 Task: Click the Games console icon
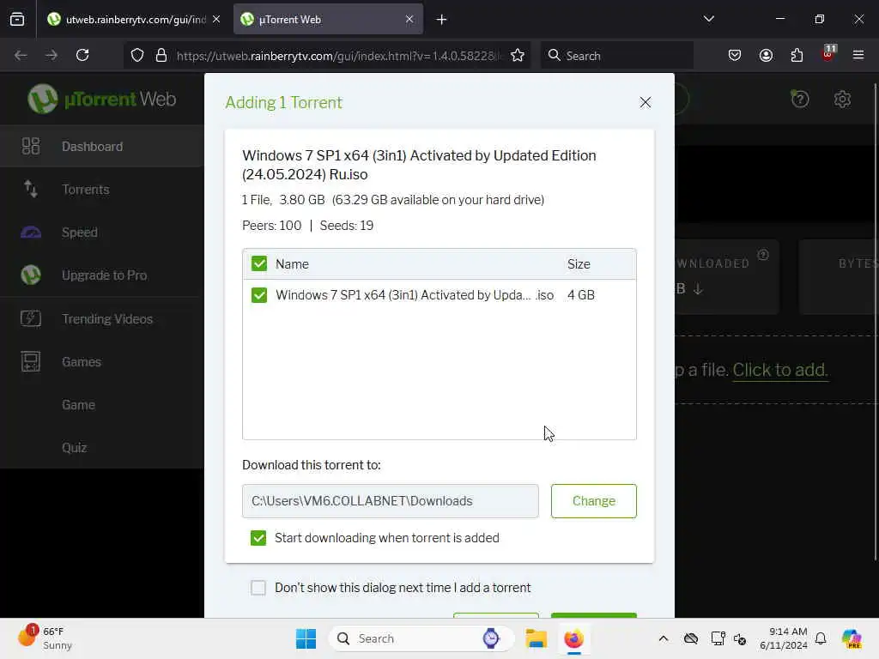click(x=31, y=361)
